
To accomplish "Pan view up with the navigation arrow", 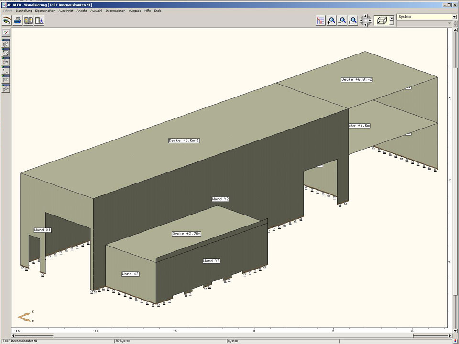I will [366, 16].
